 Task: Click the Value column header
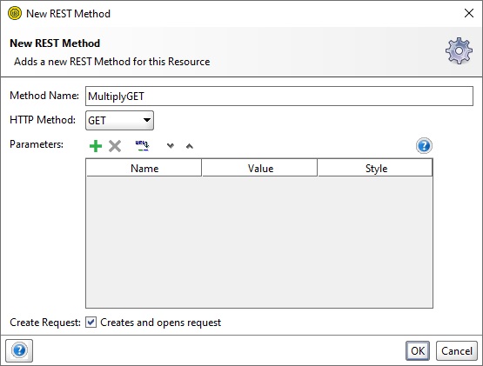click(259, 168)
